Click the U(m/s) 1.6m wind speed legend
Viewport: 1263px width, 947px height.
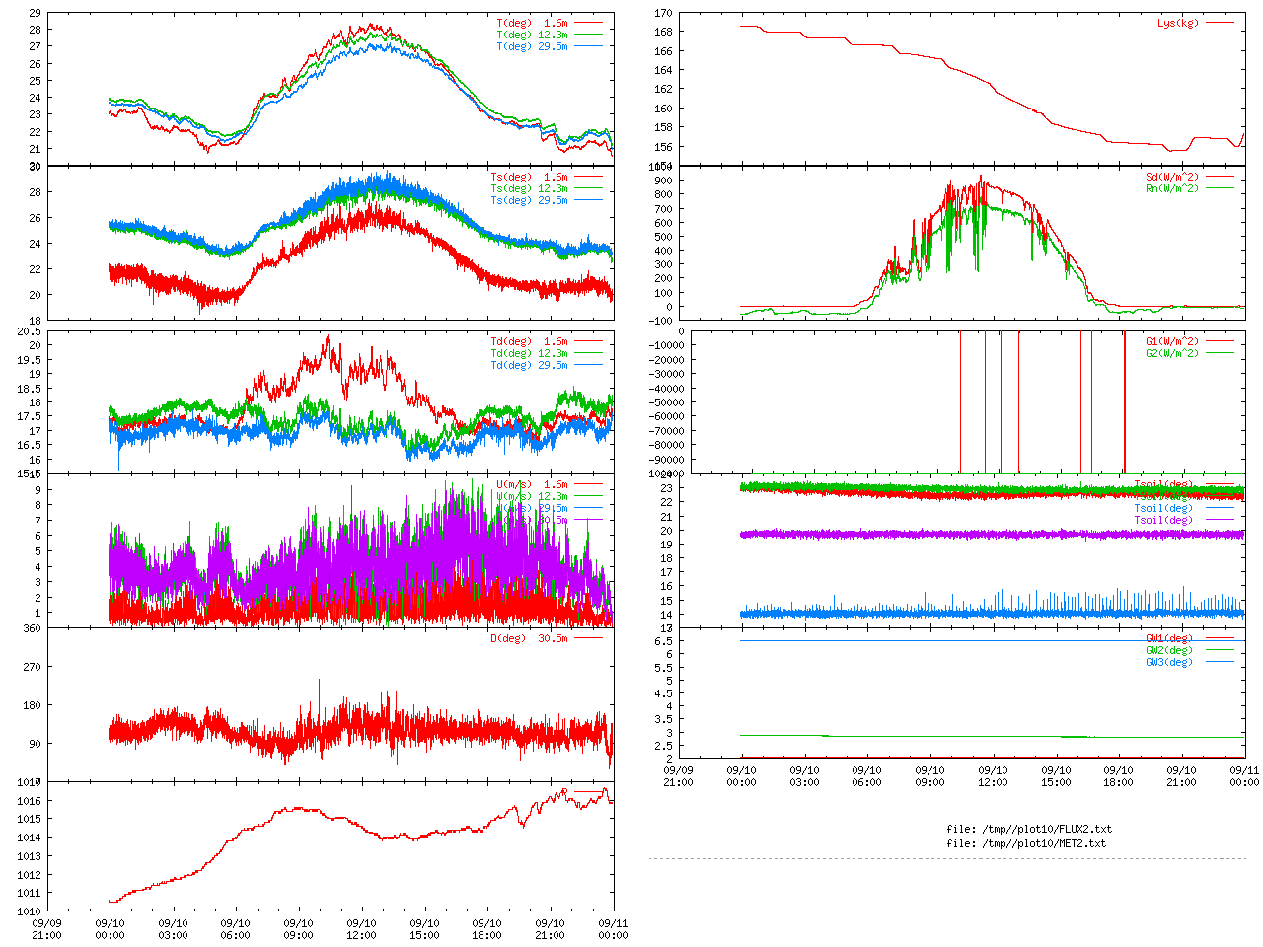pyautogui.click(x=532, y=484)
